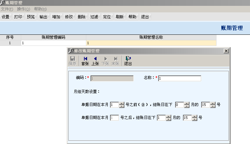
Task: Increase 号之后 row month spinner
Action: 169,116
